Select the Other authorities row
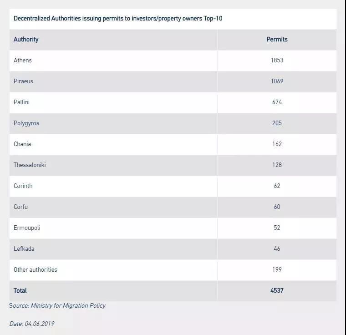The width and height of the screenshot is (346, 335). click(x=173, y=270)
